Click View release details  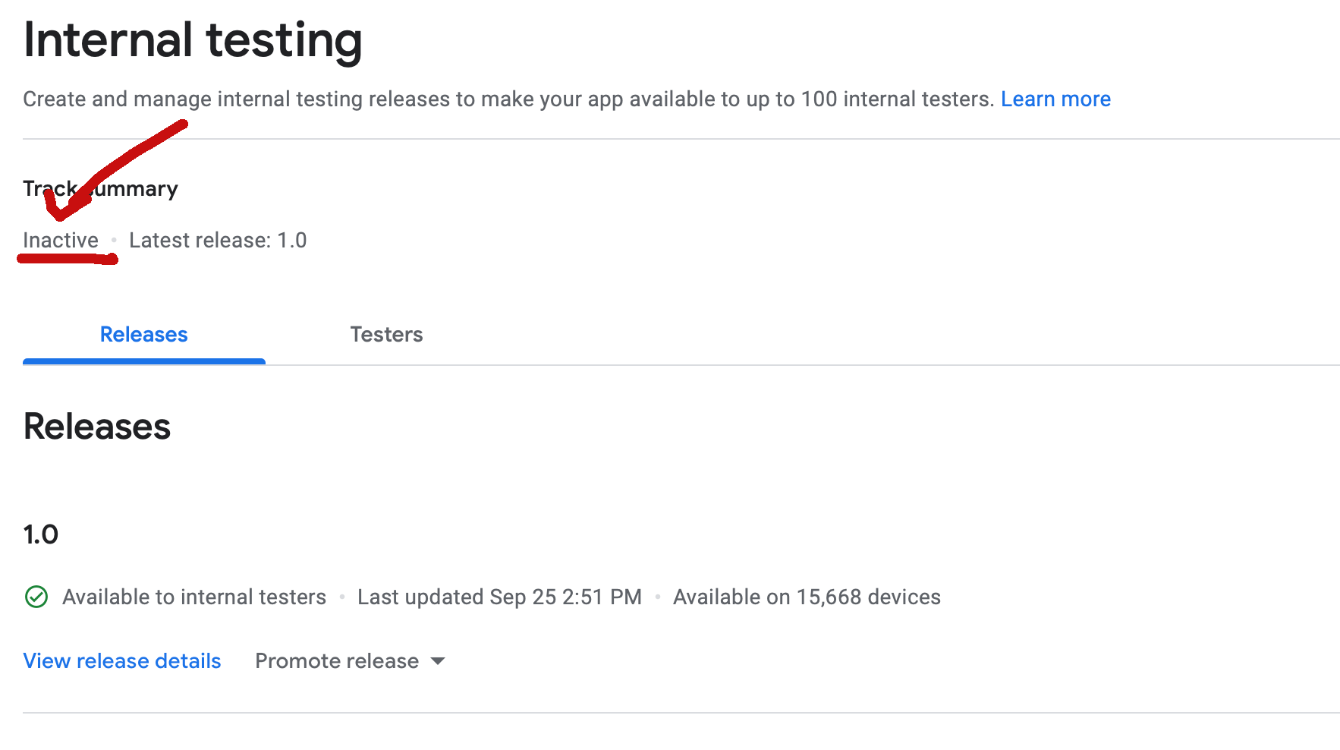(x=122, y=660)
